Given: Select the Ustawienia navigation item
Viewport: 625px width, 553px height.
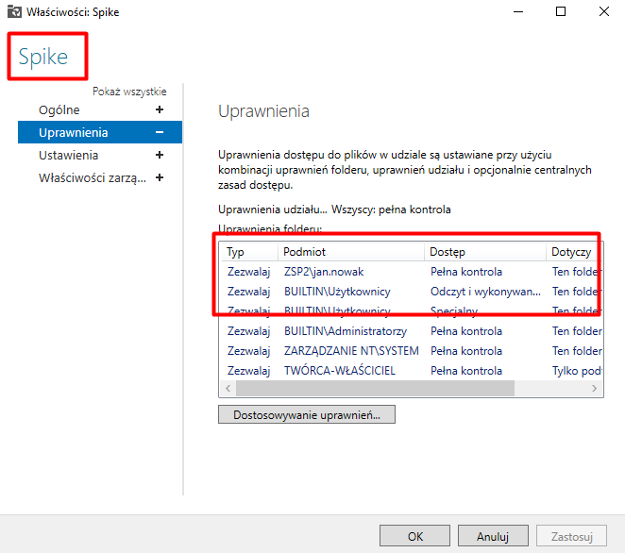Looking at the screenshot, I should point(68,156).
